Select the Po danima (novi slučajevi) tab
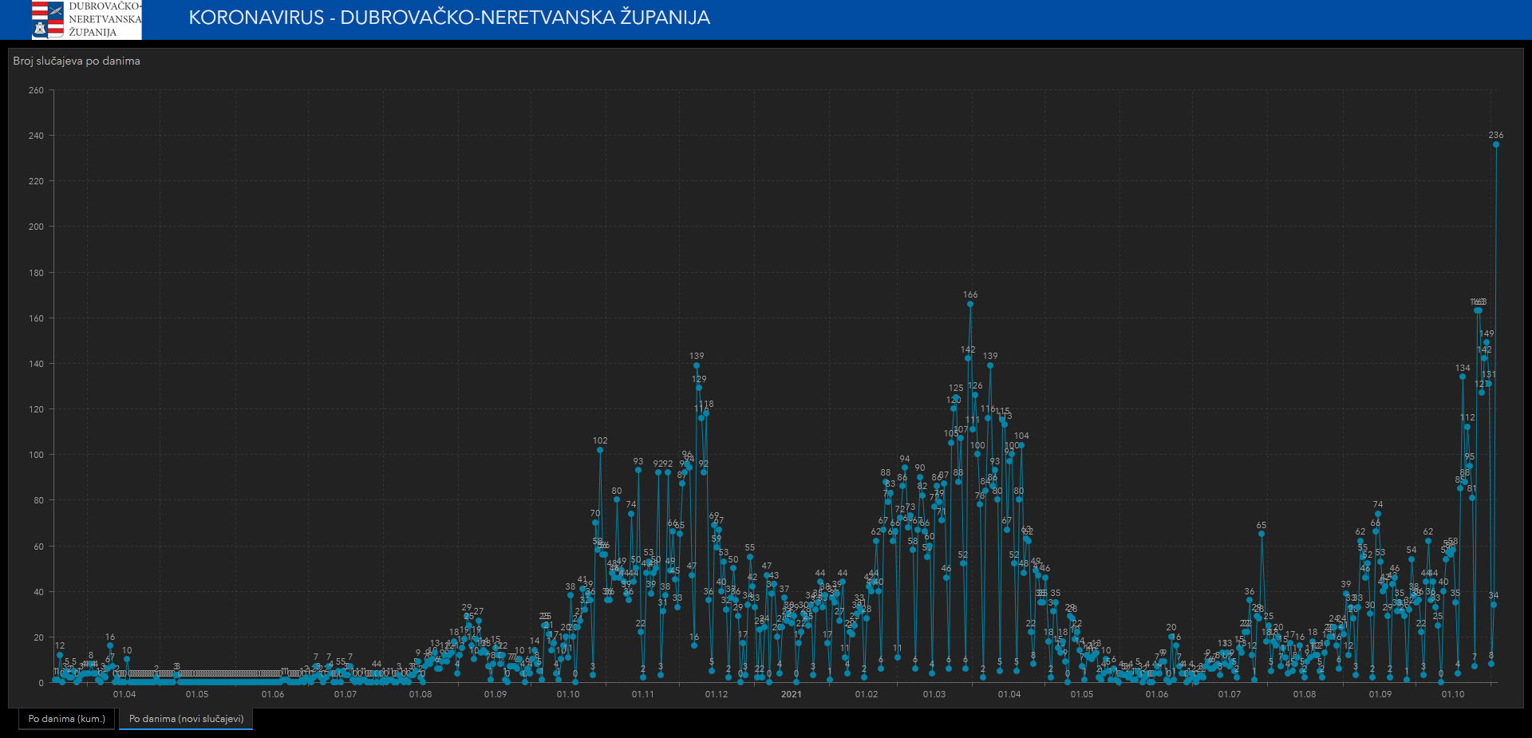The image size is (1532, 738). pyautogui.click(x=186, y=719)
